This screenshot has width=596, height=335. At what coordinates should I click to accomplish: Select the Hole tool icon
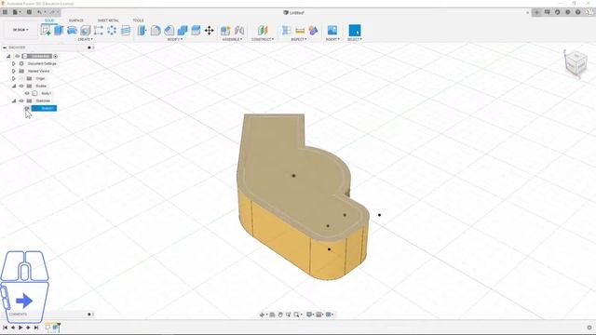[85, 31]
